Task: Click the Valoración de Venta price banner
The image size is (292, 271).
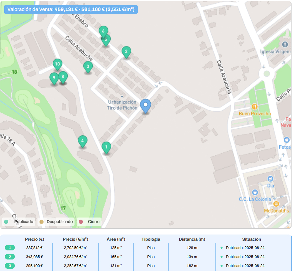Action: point(71,9)
